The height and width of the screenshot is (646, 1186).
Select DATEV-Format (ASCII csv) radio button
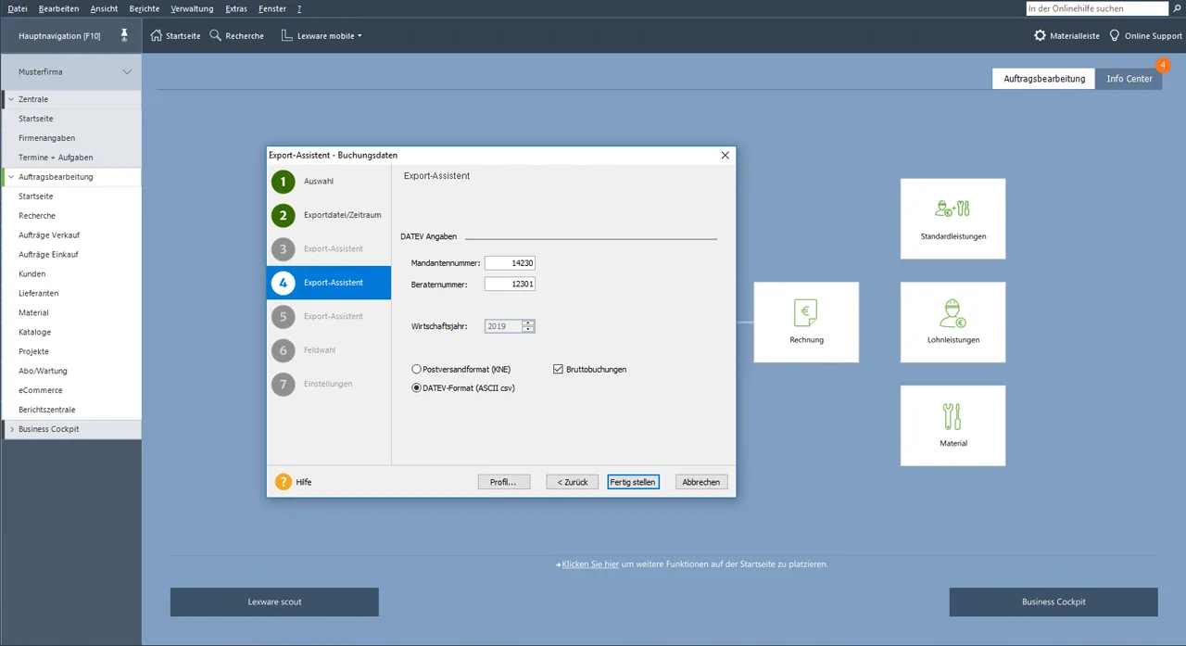coord(417,388)
